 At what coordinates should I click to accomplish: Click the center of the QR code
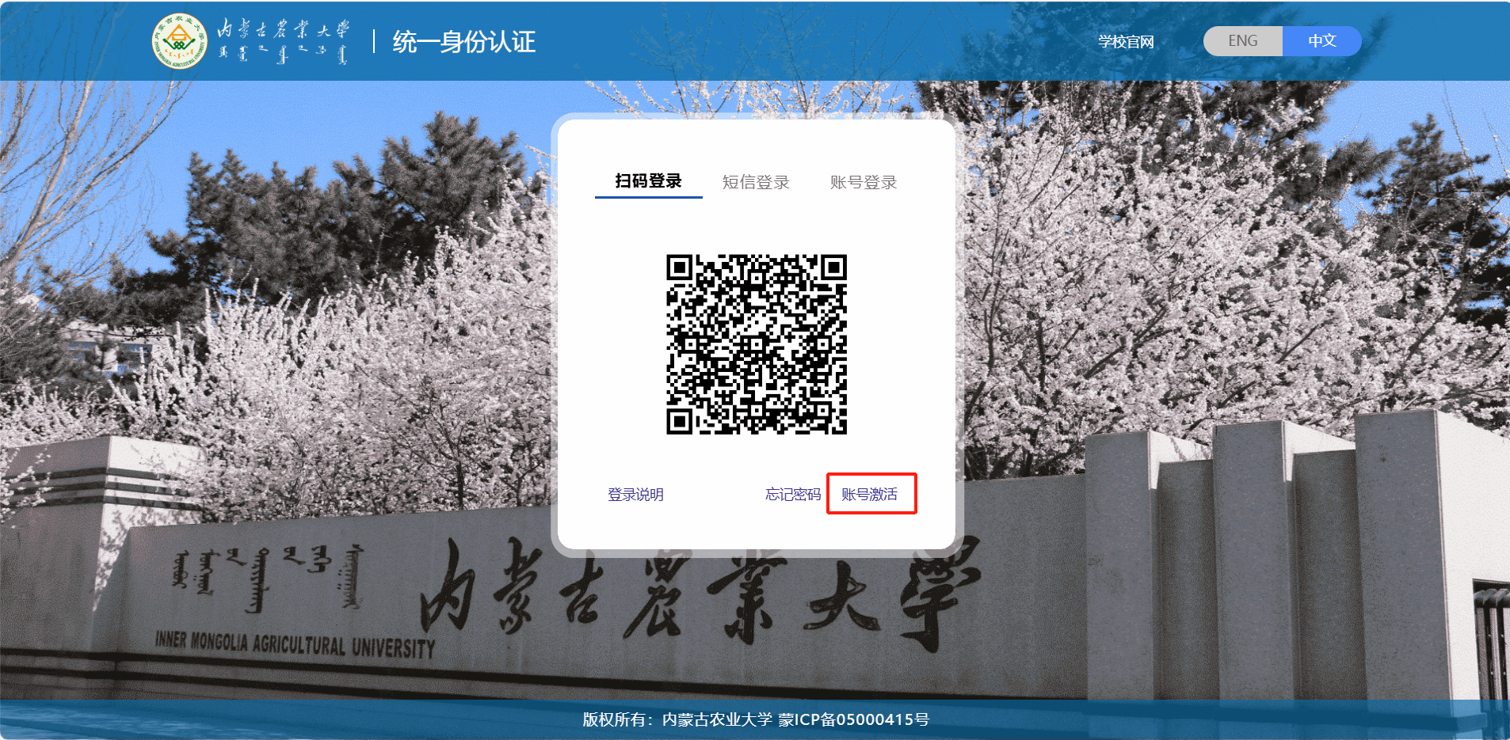tap(757, 344)
